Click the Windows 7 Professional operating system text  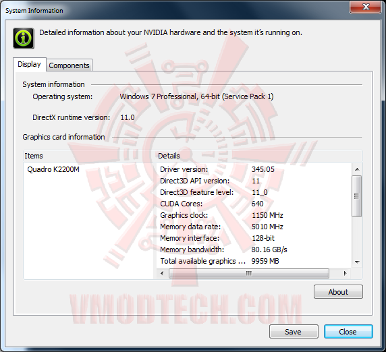point(196,96)
